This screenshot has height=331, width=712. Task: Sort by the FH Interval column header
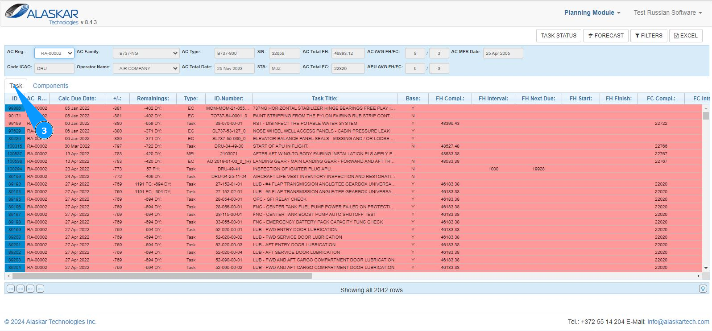493,99
